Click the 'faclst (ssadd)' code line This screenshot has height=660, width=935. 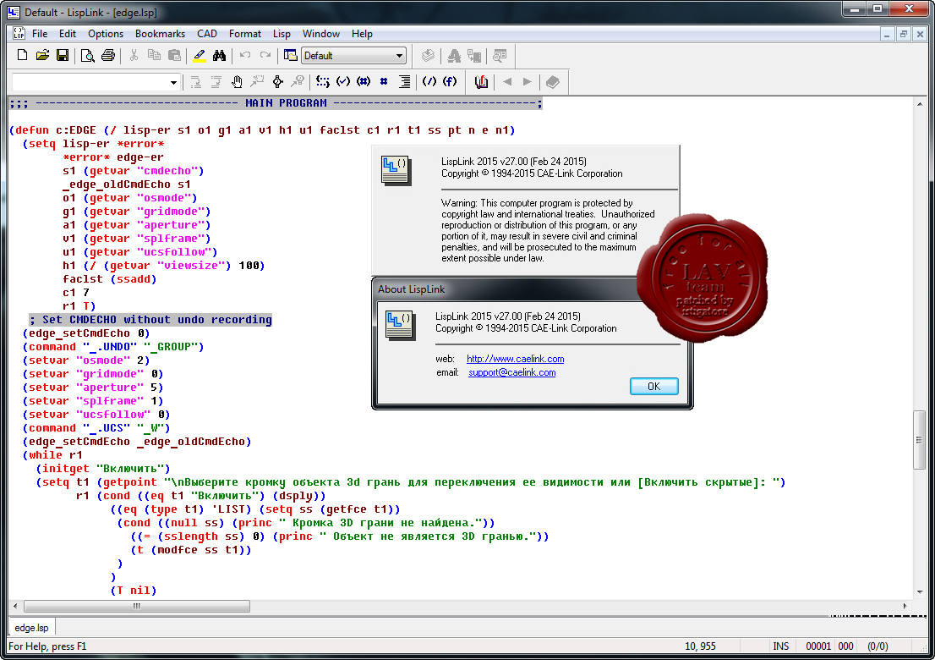point(110,279)
